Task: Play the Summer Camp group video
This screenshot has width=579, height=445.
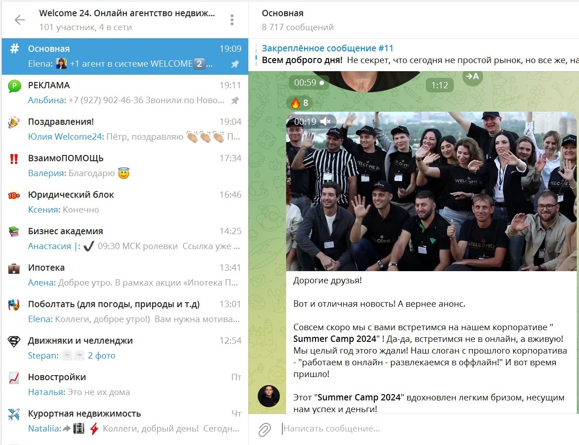Action: tap(432, 191)
